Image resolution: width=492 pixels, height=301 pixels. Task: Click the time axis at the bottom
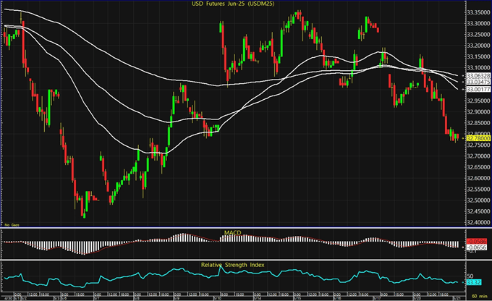232,295
